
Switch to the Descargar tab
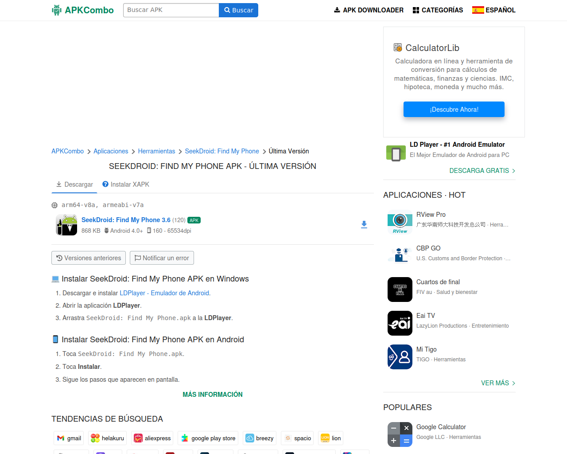click(x=74, y=184)
